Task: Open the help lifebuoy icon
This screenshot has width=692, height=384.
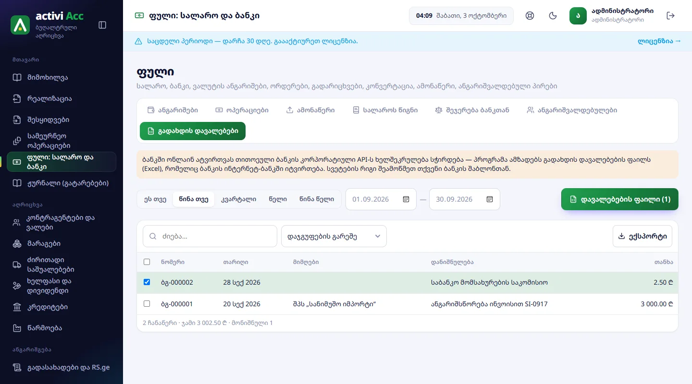Action: coord(530,16)
